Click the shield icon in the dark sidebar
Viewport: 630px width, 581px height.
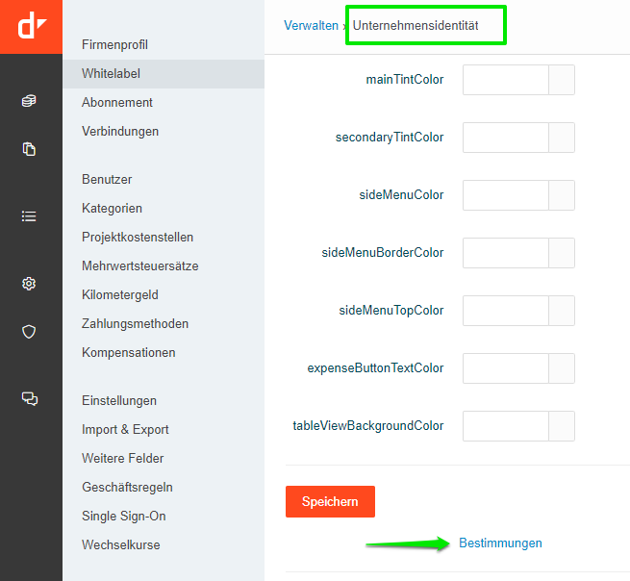point(29,332)
